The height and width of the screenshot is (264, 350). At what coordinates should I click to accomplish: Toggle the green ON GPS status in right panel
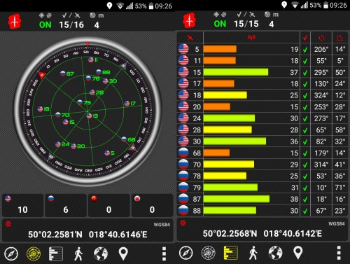[220, 24]
